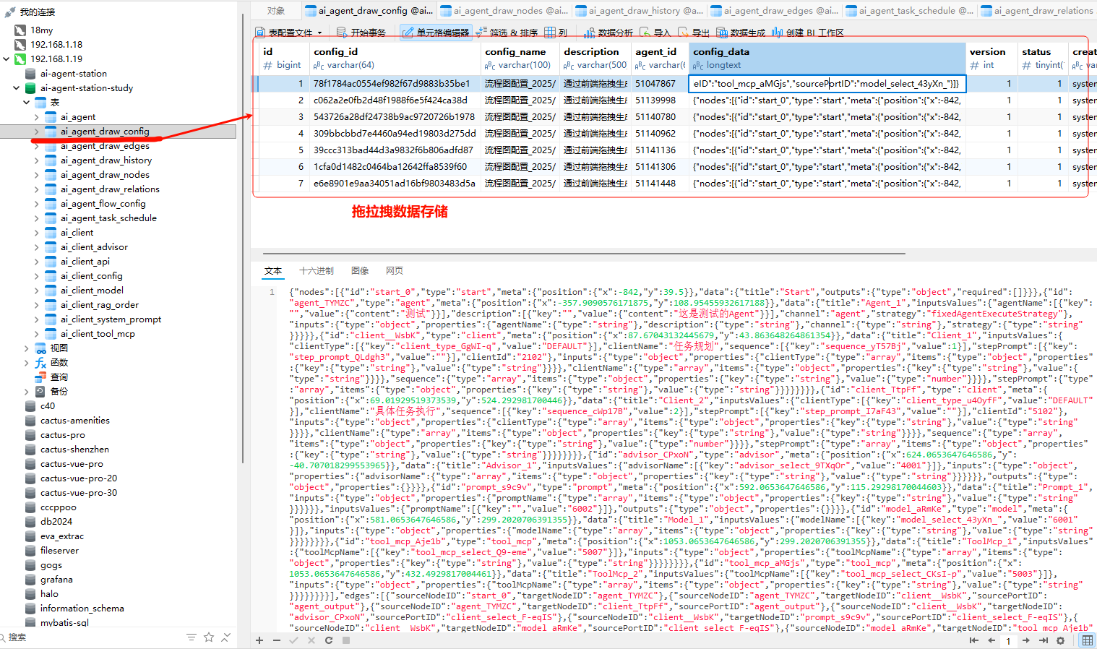Switch to grid view in the bottom-right corner
Viewport: 1097px width, 649px height.
[x=1087, y=640]
